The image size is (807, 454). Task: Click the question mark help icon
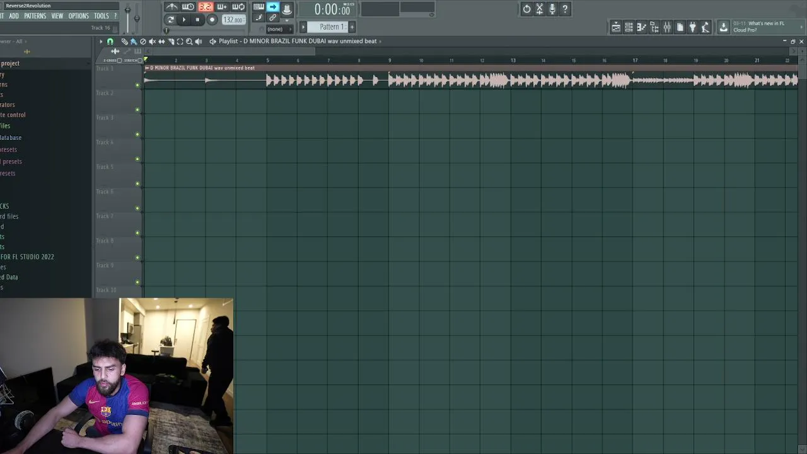[565, 9]
